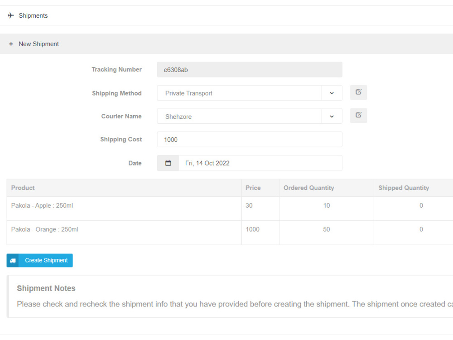Click the edit icon beside Shipping Method dropdown
453x340 pixels.
click(358, 92)
